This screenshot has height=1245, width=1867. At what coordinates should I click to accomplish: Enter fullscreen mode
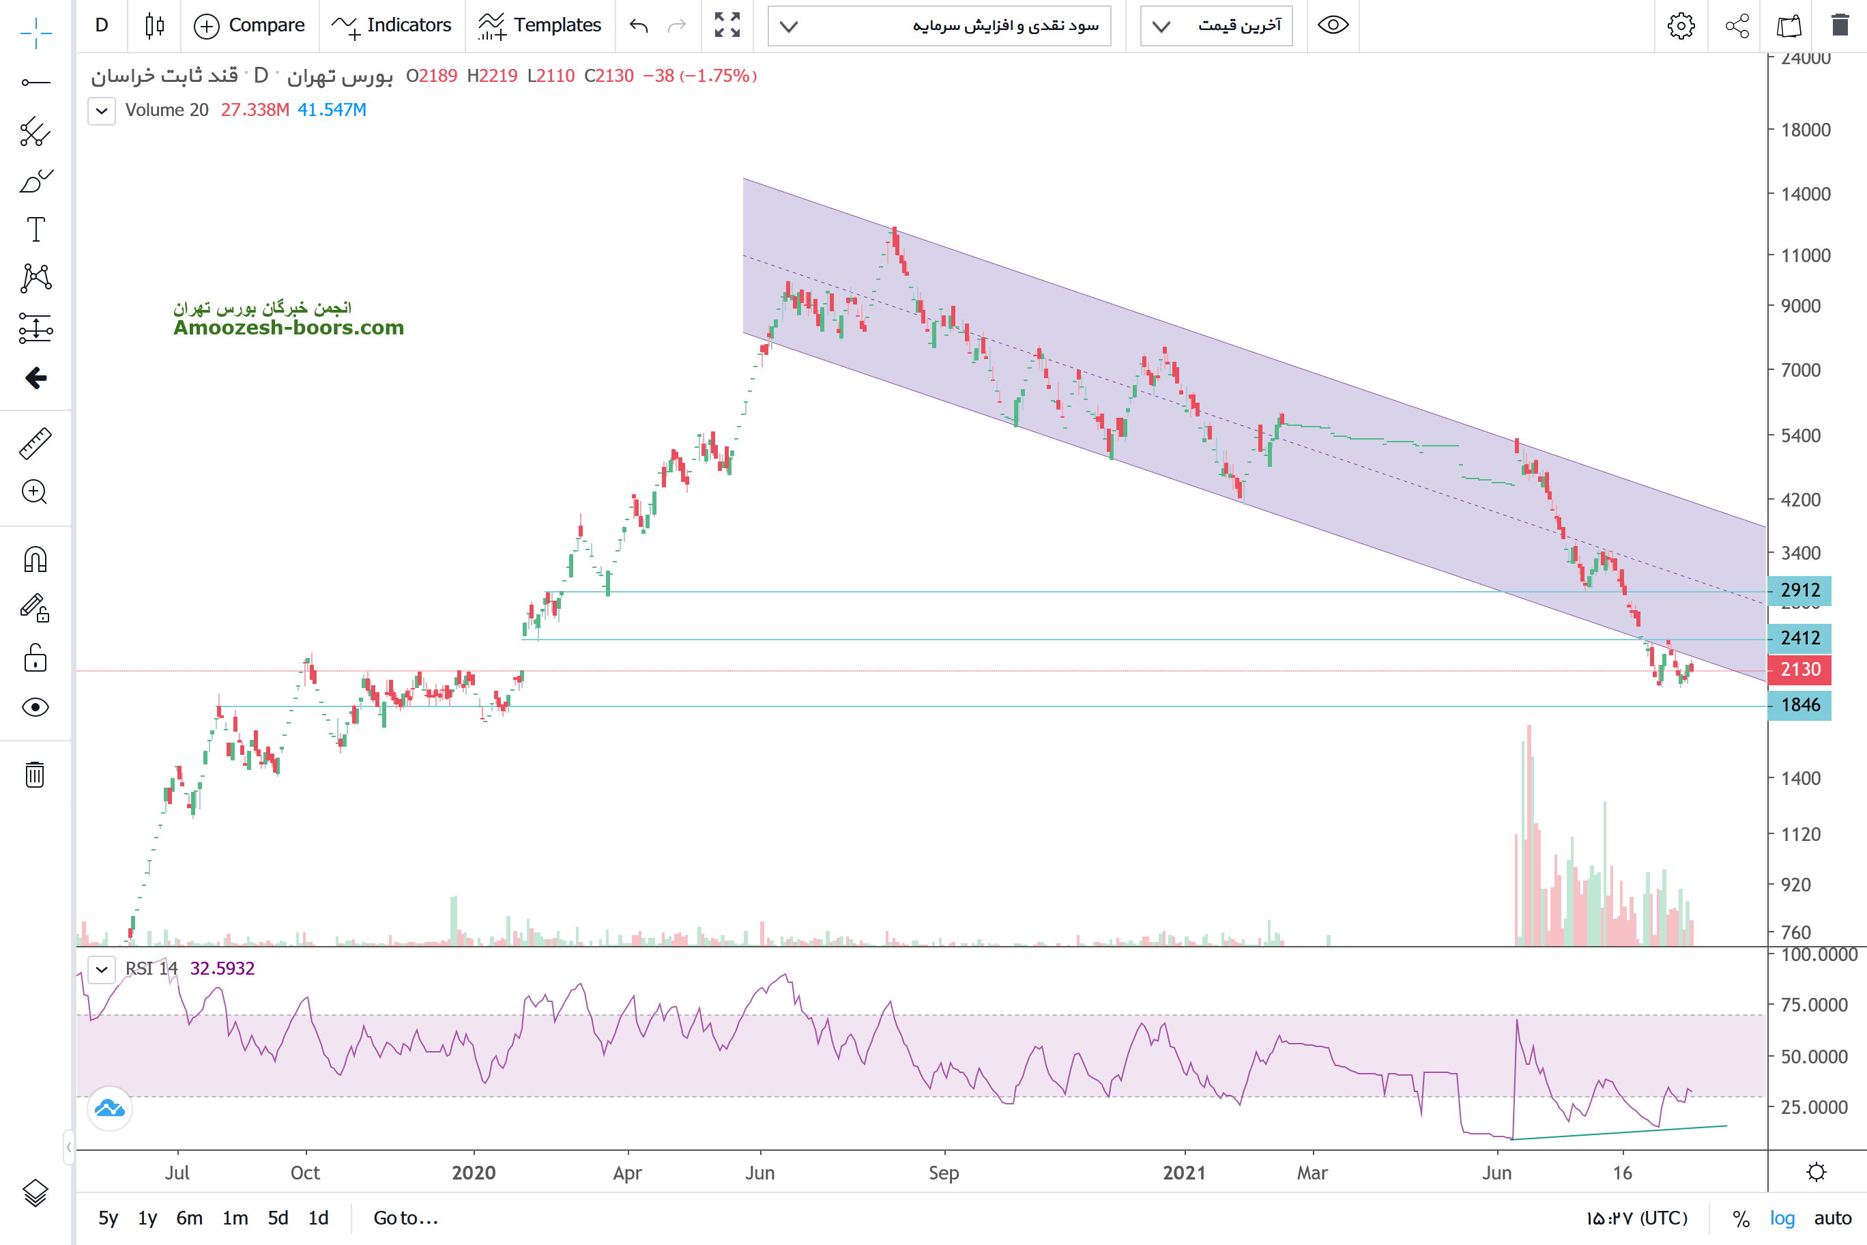pos(727,25)
